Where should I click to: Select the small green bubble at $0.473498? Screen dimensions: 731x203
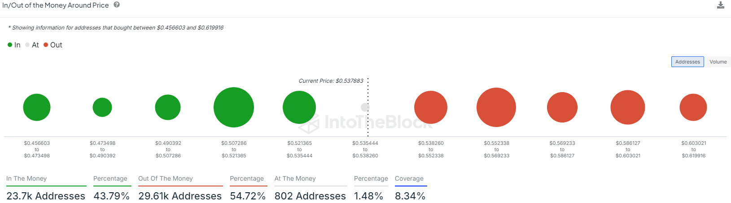pos(102,107)
